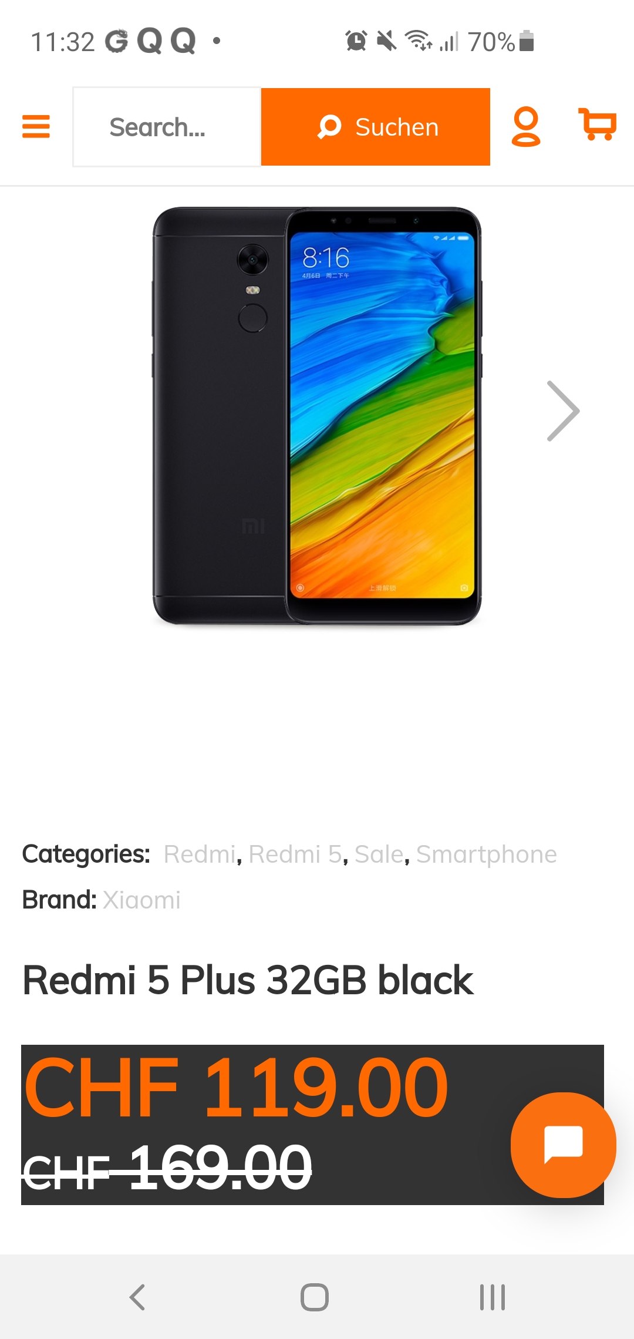Open the recent apps navigation button
The height and width of the screenshot is (1339, 634).
[493, 1297]
